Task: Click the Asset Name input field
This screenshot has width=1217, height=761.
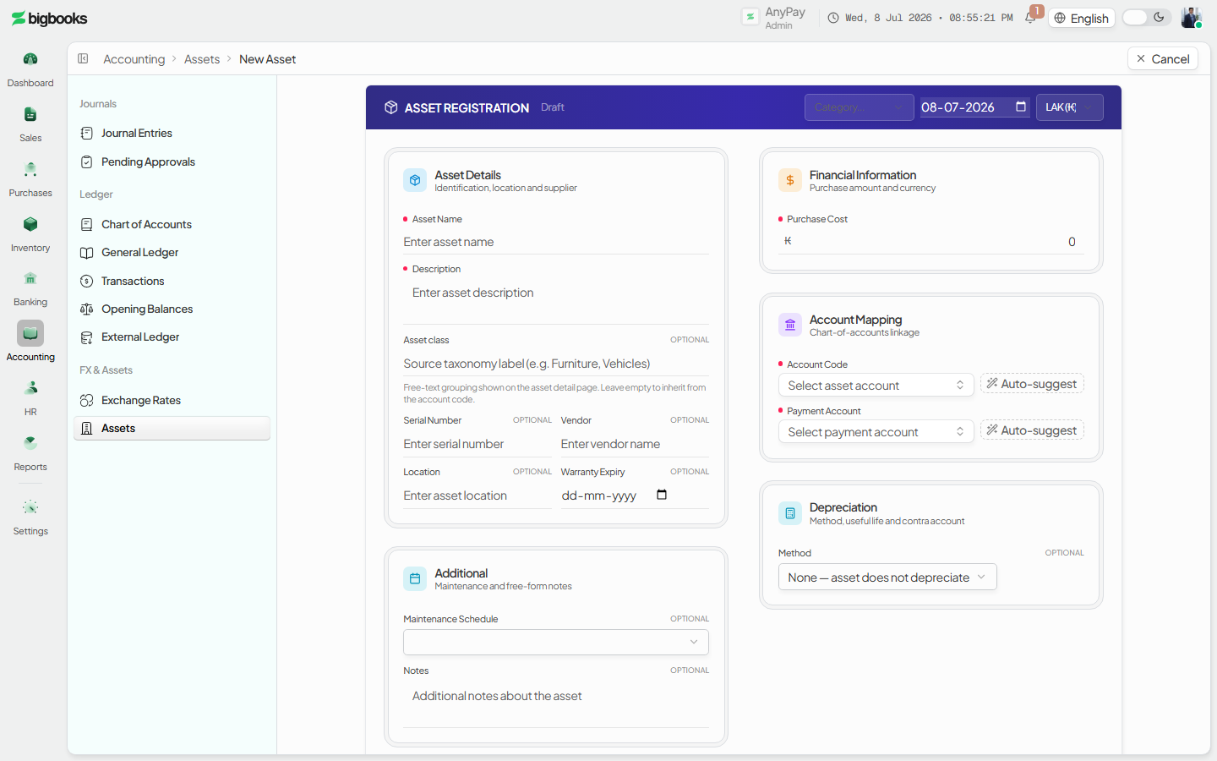Action: [x=556, y=242]
